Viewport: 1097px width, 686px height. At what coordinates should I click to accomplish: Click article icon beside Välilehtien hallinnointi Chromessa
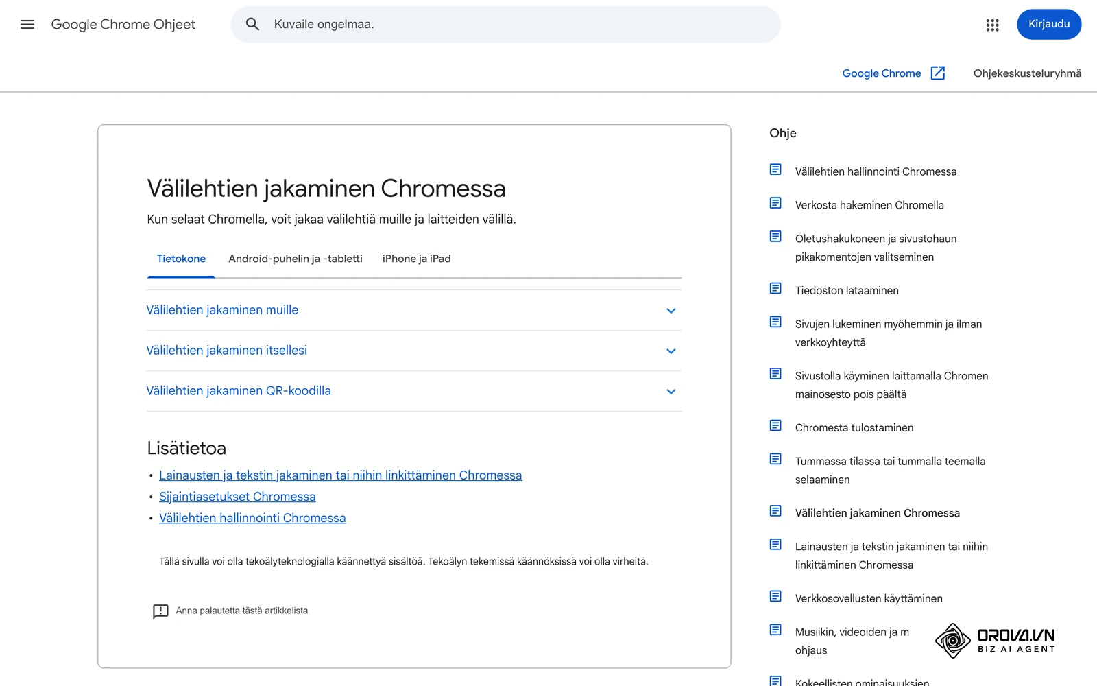[x=775, y=169]
